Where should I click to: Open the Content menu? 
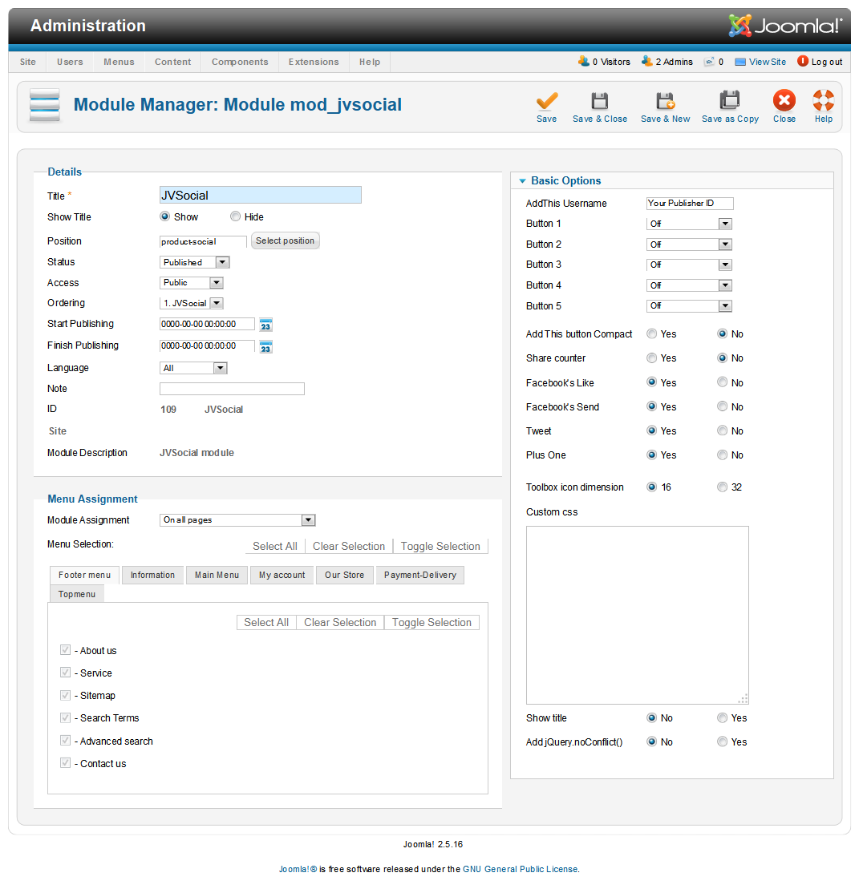click(x=172, y=62)
